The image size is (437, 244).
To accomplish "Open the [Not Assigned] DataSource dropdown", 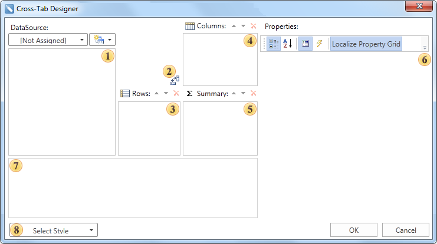I will click(x=48, y=40).
